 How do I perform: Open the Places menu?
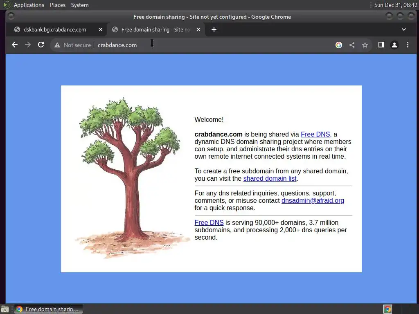coord(58,5)
